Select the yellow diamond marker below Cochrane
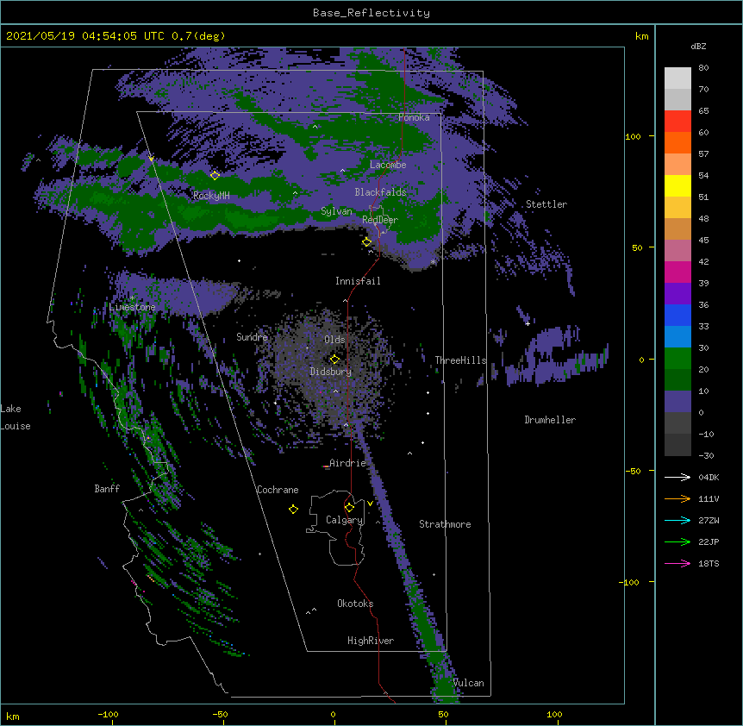The image size is (743, 726). point(293,509)
